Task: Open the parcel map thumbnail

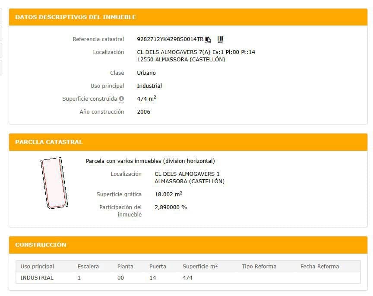Action: click(54, 183)
